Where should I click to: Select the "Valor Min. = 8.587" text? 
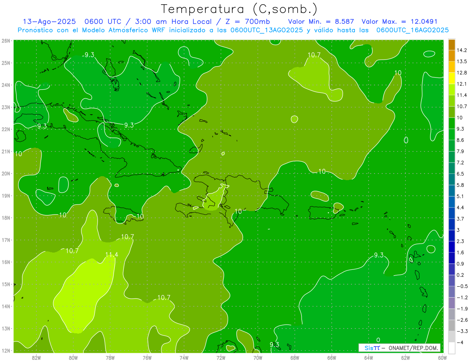click(x=321, y=22)
